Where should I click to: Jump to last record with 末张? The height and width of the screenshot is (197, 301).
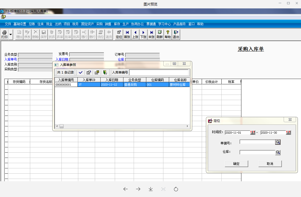pyautogui.click(x=152, y=35)
